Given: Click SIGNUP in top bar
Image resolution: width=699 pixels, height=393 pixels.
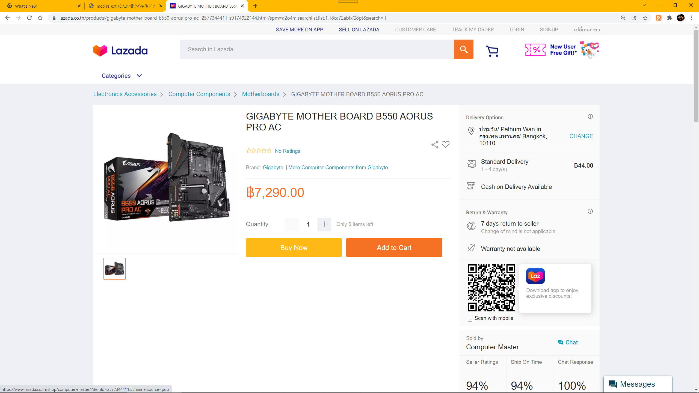Looking at the screenshot, I should coord(549,30).
